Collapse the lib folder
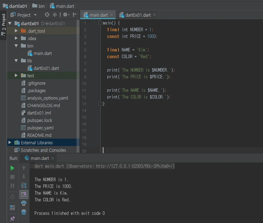The image size is (263, 223). 16,60
